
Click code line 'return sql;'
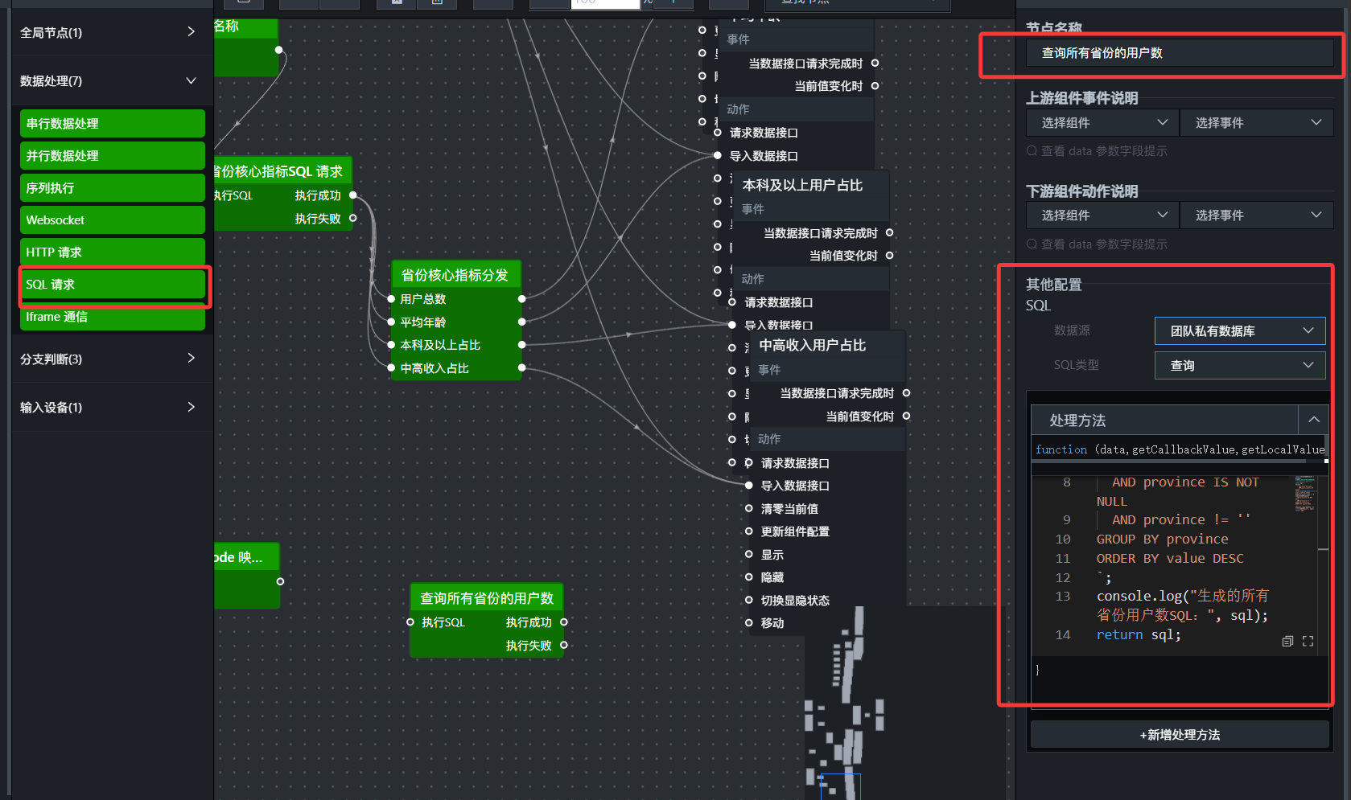pos(1139,634)
